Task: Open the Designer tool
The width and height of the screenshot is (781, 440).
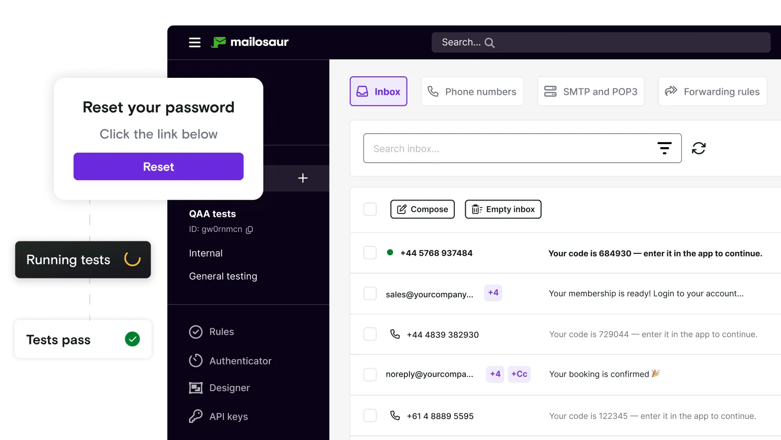Action: [229, 388]
